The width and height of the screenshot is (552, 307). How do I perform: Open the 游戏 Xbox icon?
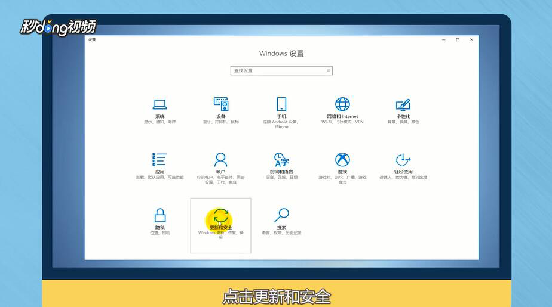click(x=342, y=160)
